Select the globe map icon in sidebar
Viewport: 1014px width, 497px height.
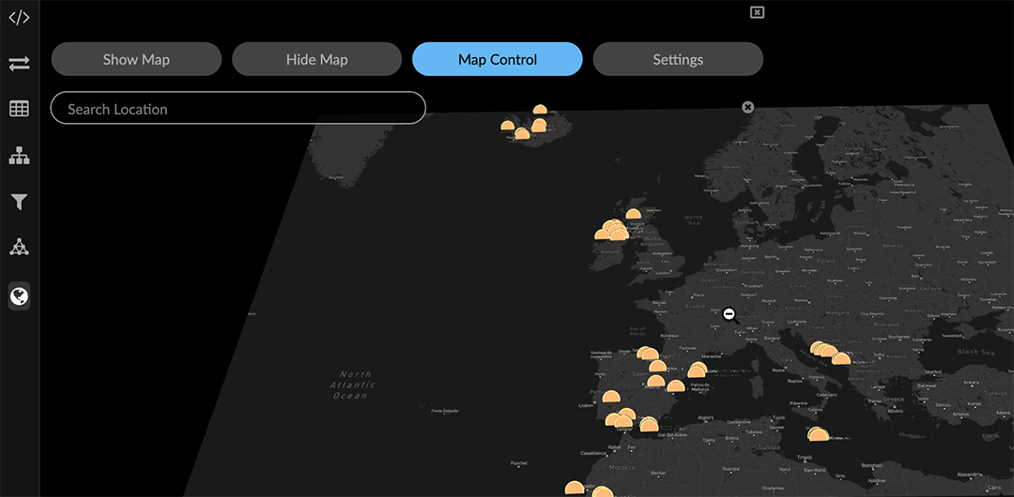coord(19,296)
